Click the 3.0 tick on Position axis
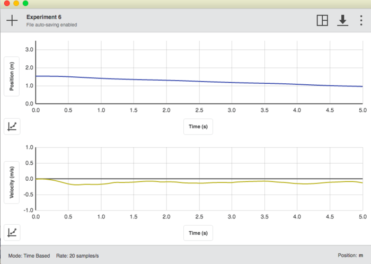The image size is (371, 264). pyautogui.click(x=30, y=50)
